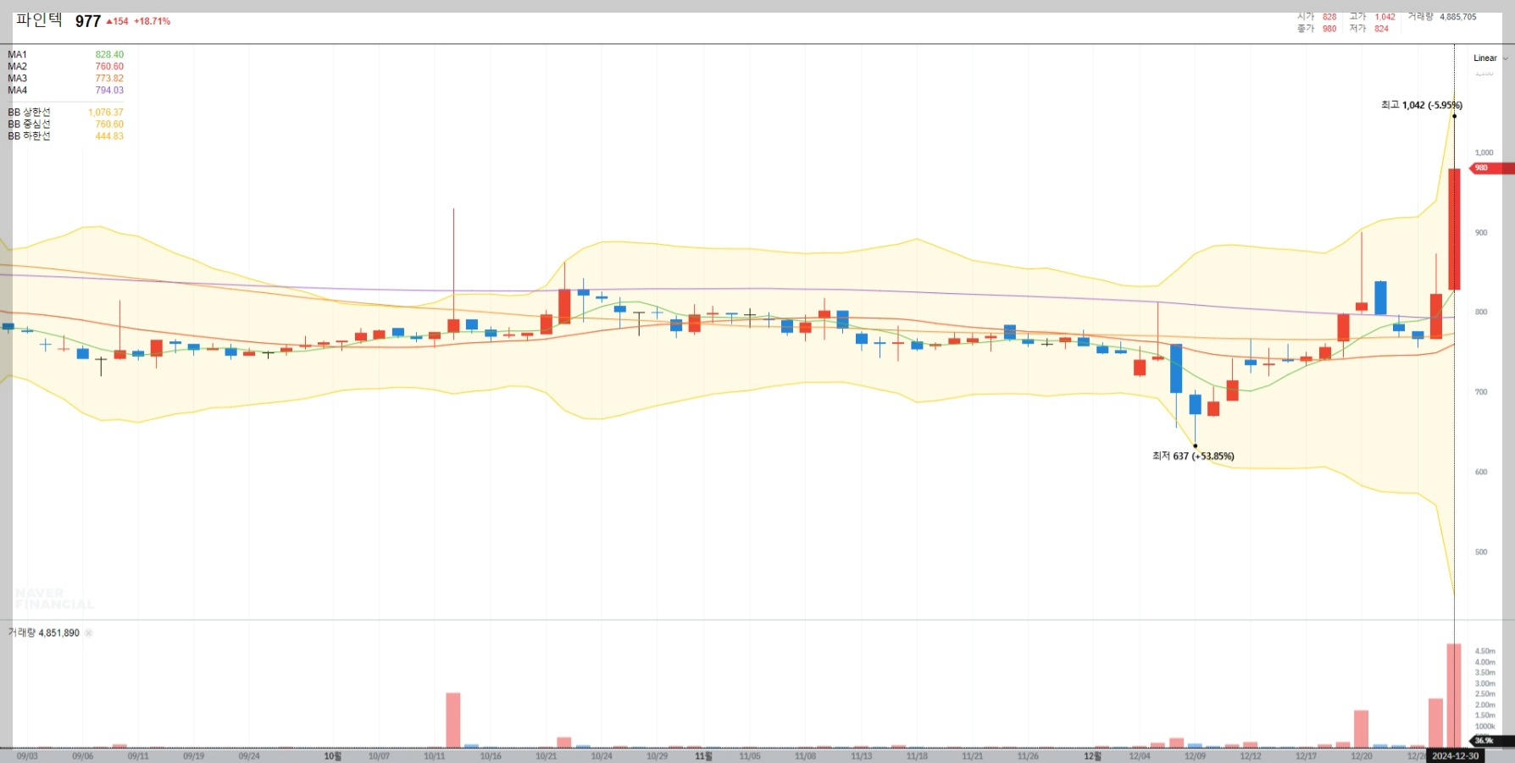Click the 2024-12-30 crosshair date label
This screenshot has width=1515, height=763.
click(1455, 756)
